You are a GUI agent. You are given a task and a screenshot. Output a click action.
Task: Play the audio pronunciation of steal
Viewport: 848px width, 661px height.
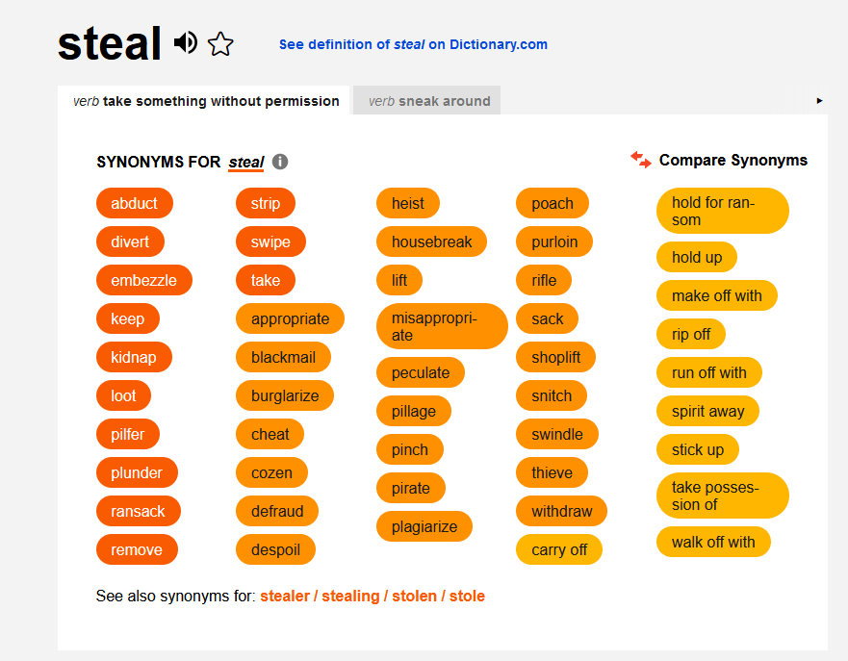pyautogui.click(x=186, y=43)
